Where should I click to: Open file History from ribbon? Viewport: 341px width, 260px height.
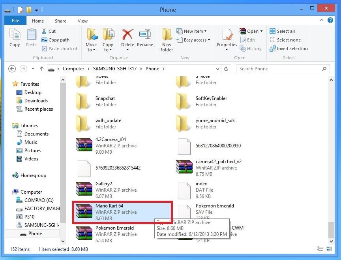(x=251, y=49)
